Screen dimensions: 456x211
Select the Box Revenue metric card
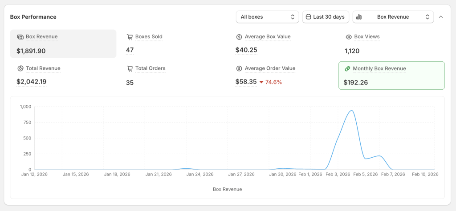pyautogui.click(x=63, y=44)
